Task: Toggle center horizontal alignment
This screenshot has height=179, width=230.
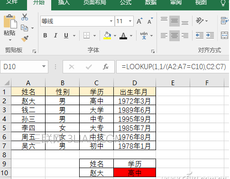Action: click(x=175, y=36)
